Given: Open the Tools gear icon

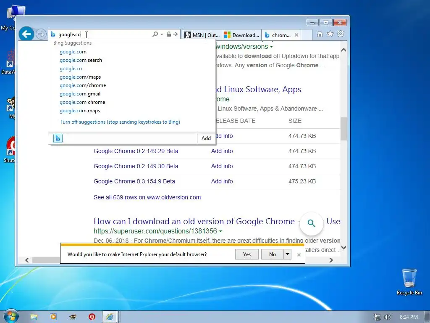Looking at the screenshot, I should [341, 34].
